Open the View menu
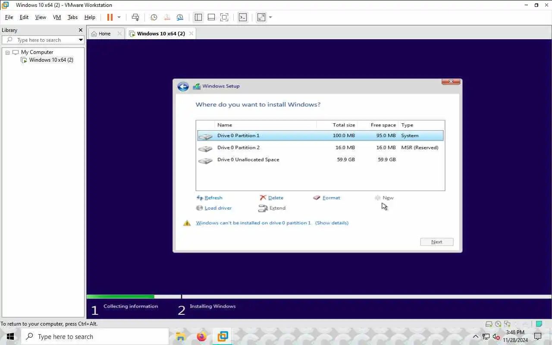 point(41,17)
